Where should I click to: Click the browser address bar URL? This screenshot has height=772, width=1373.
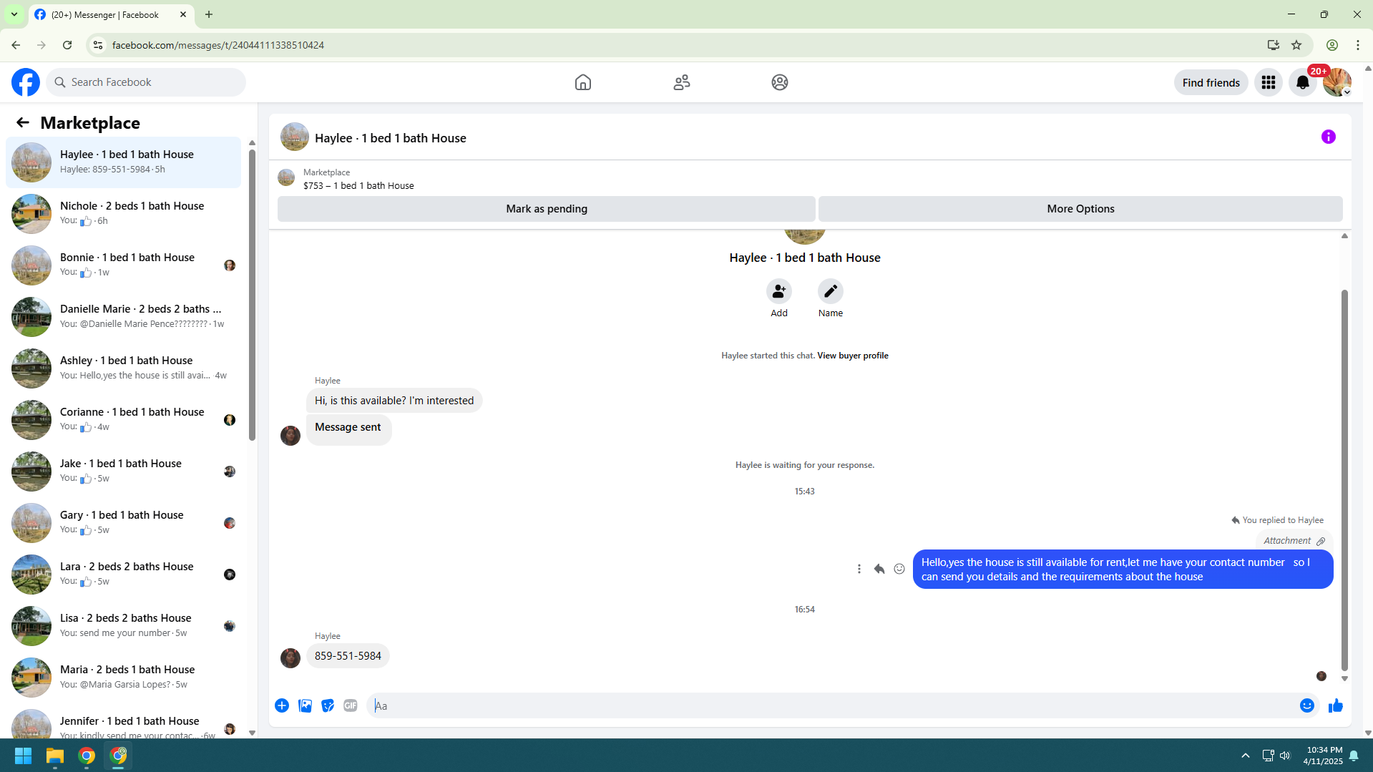(x=218, y=45)
